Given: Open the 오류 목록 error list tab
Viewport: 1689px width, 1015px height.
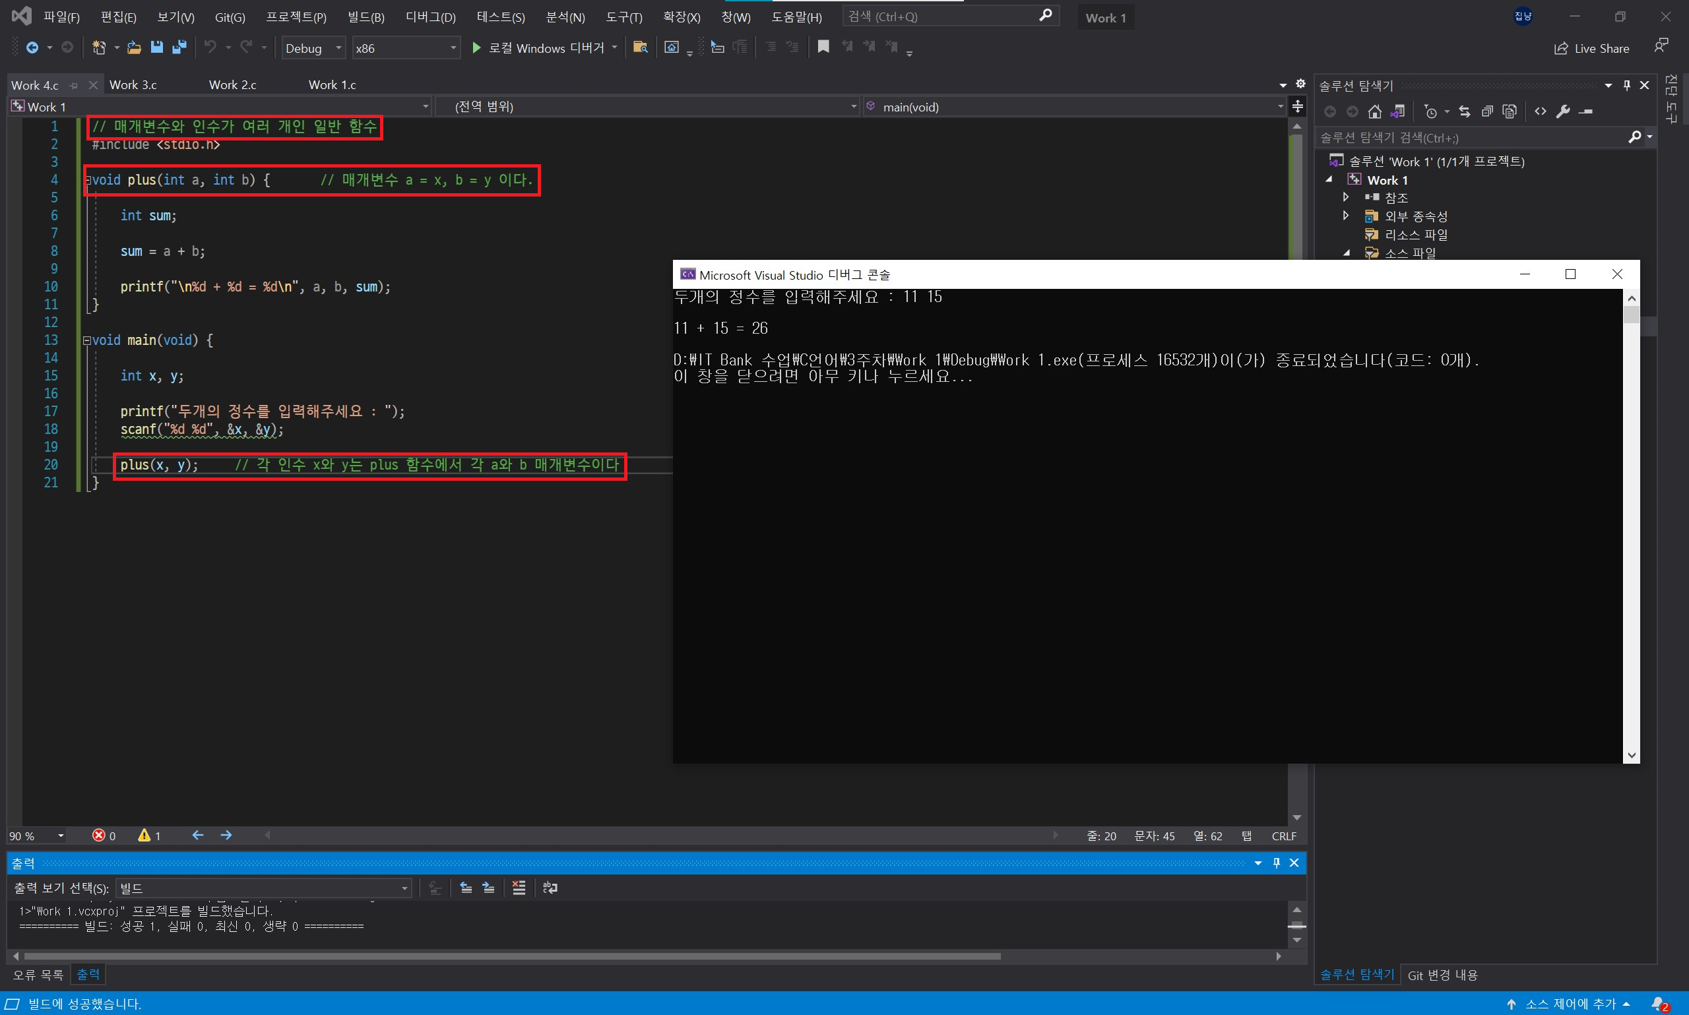Looking at the screenshot, I should pyautogui.click(x=38, y=974).
